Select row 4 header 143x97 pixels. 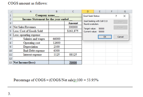(10, 27)
